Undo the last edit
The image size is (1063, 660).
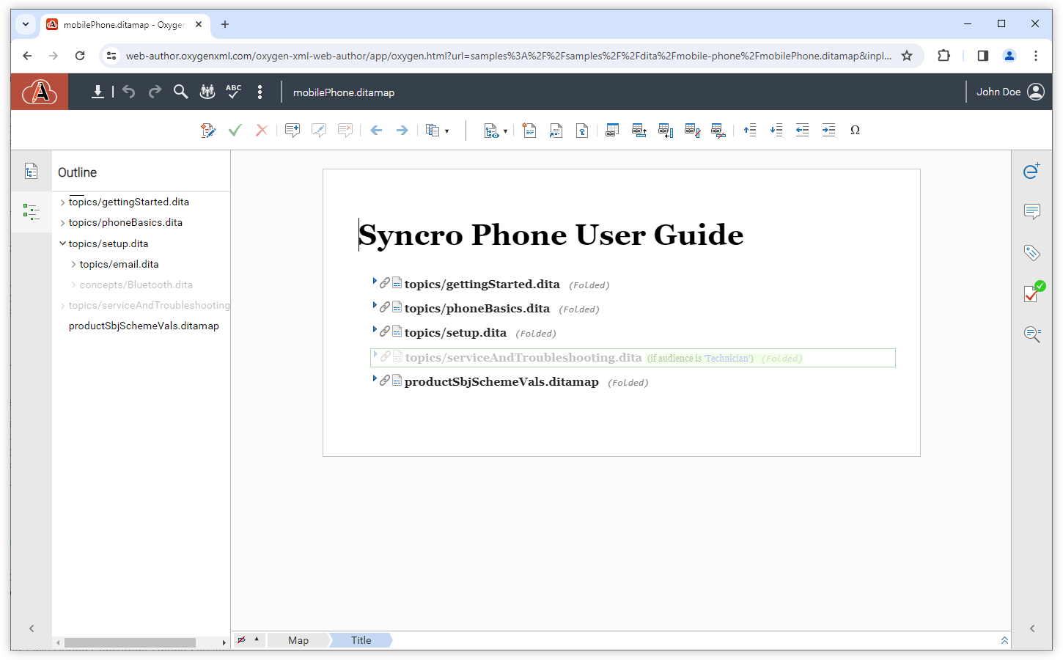[129, 92]
